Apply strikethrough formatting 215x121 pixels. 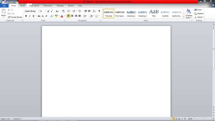pos(39,16)
